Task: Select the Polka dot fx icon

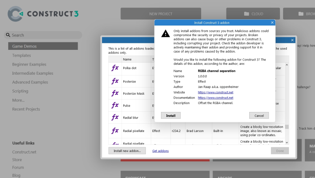Action: pyautogui.click(x=115, y=68)
